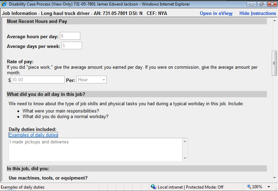Click the daily duties box scroll-down arrow
This screenshot has height=191, width=278.
(185, 158)
